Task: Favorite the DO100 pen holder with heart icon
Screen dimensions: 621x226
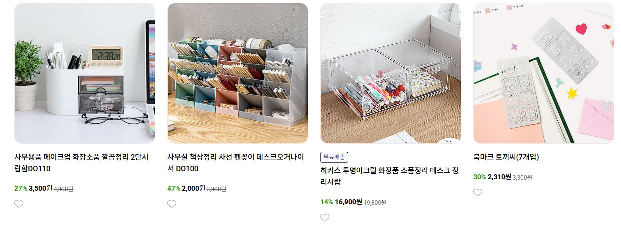Action: (172, 204)
